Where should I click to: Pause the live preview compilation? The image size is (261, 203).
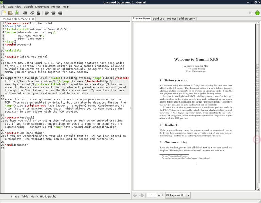(x=251, y=13)
